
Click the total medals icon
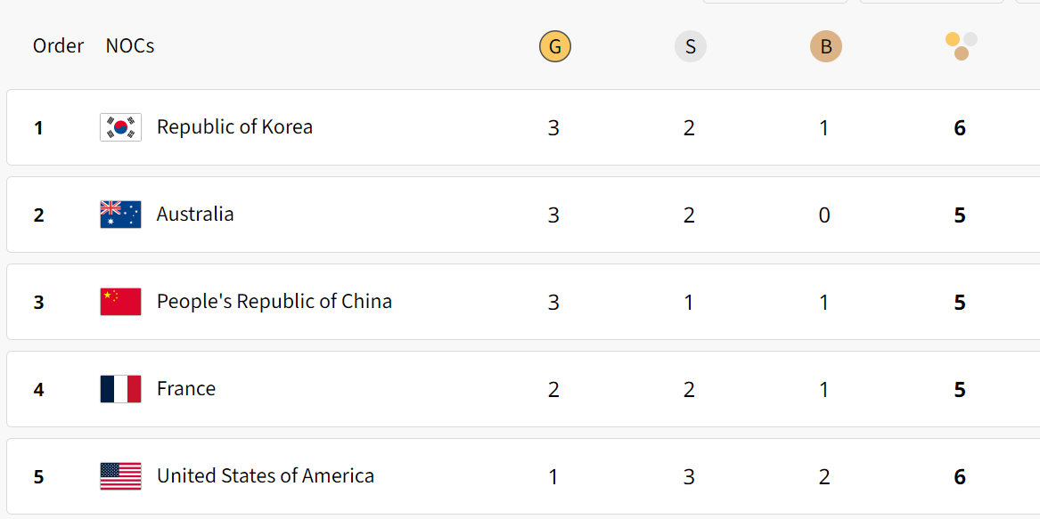tap(961, 46)
